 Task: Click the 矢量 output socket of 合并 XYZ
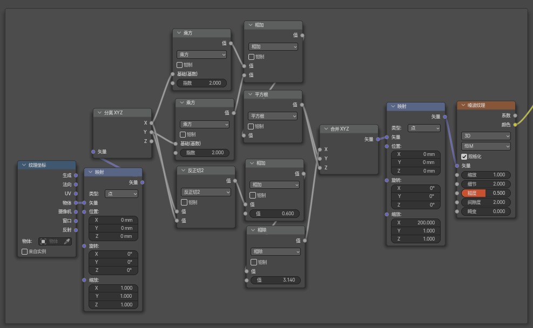pyautogui.click(x=379, y=139)
